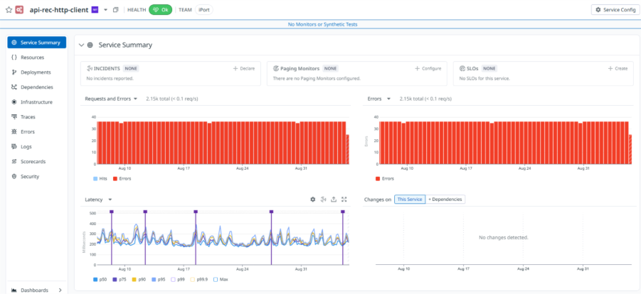Go to Security in the sidebar

click(29, 176)
